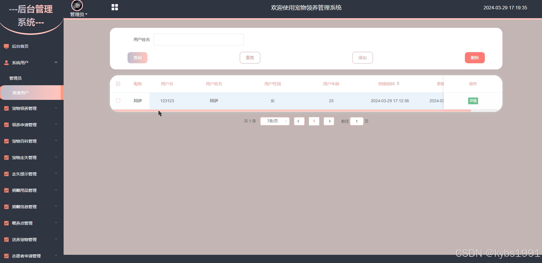
Task: Collapse the 系统用户 menu chevron
Action: (x=56, y=62)
